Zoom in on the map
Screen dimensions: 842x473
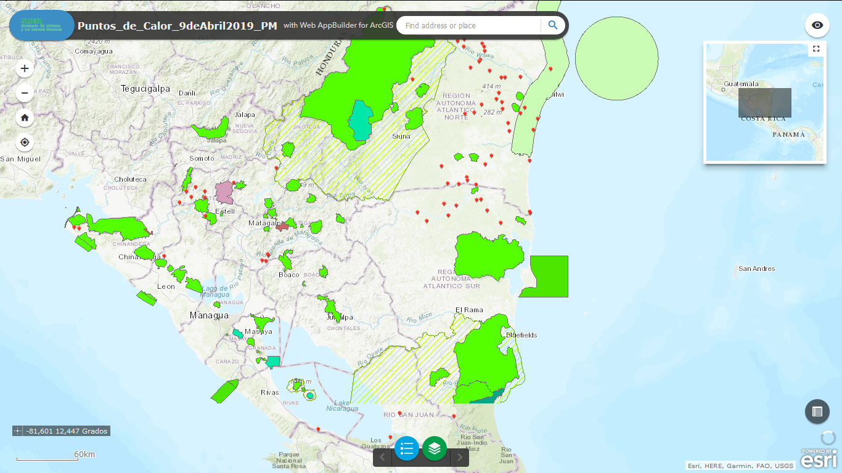pos(25,68)
